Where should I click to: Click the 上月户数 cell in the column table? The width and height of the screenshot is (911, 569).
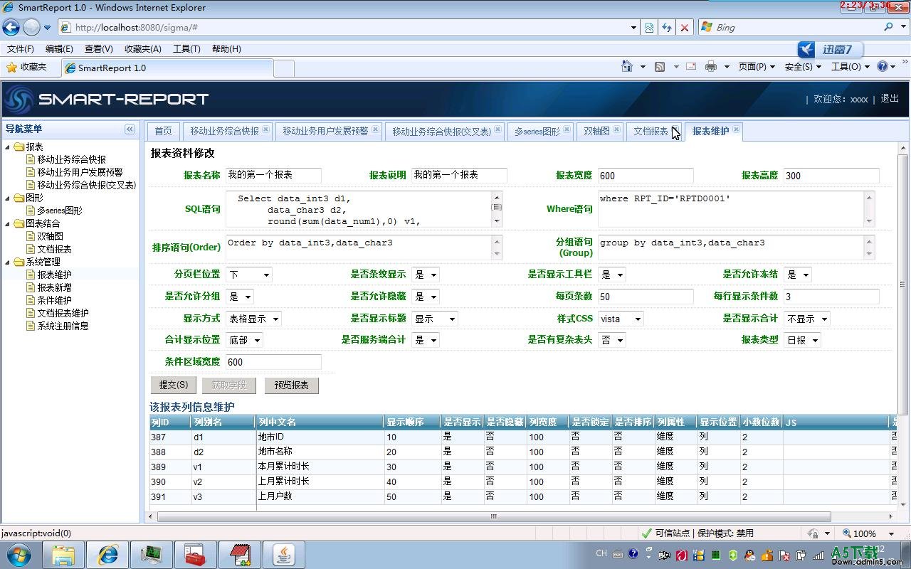[x=320, y=496]
